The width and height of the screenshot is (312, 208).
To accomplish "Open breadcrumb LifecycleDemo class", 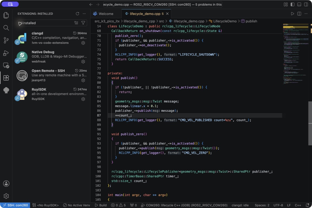I will (223, 21).
